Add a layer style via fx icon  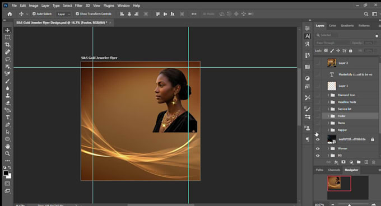pyautogui.click(x=336, y=162)
